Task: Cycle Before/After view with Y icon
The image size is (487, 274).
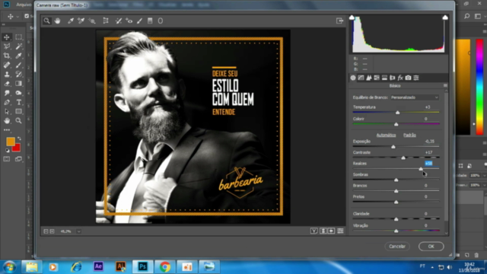Action: coord(314,231)
